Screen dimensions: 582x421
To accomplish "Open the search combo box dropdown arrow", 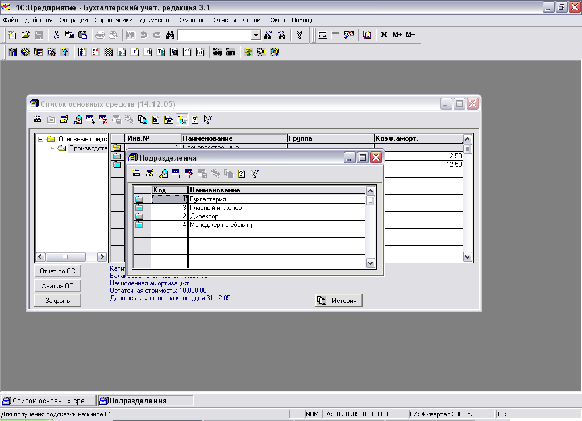I will point(256,35).
